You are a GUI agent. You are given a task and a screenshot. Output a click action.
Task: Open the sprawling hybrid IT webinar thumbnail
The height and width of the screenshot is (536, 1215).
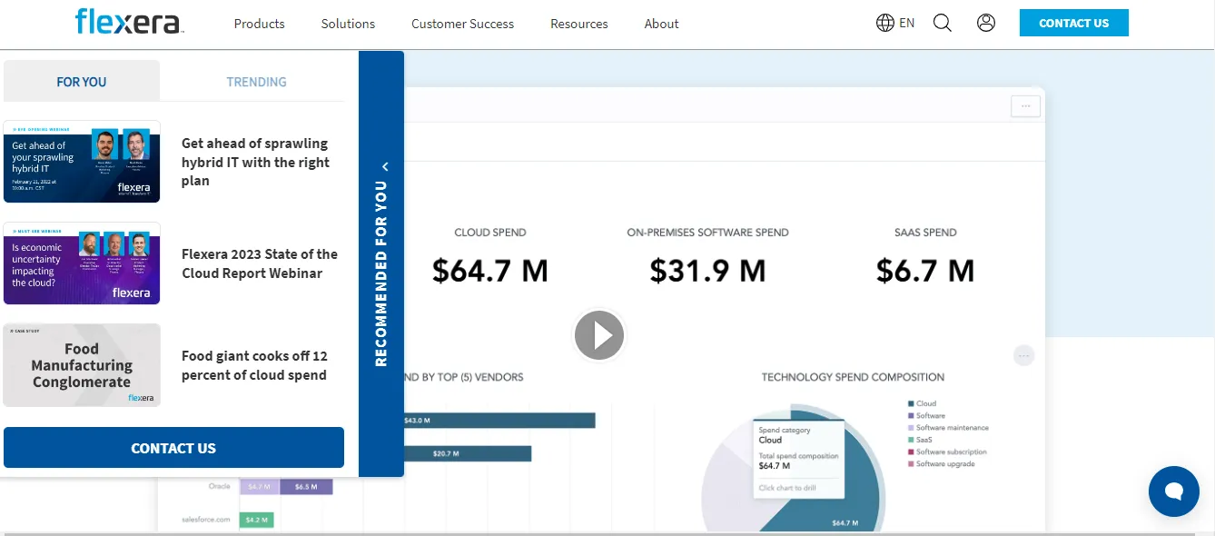[x=82, y=162]
